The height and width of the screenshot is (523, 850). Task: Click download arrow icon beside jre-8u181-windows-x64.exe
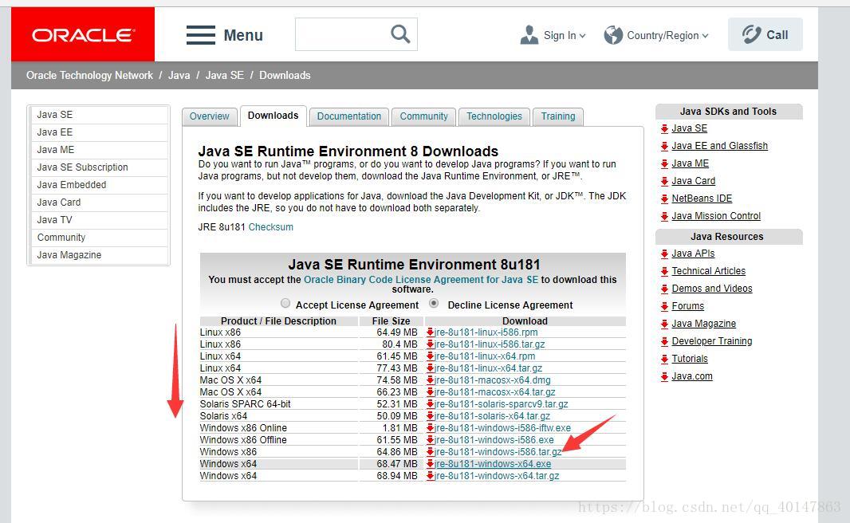[x=430, y=463]
